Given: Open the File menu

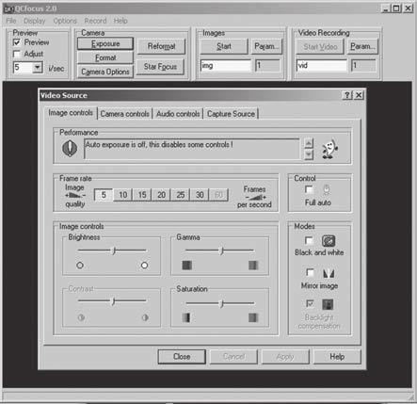Looking at the screenshot, I should [x=11, y=21].
